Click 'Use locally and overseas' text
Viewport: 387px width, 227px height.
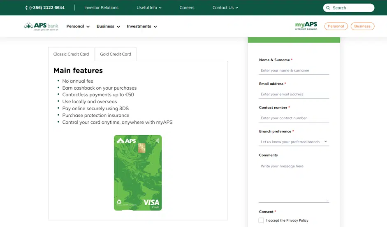pyautogui.click(x=90, y=102)
